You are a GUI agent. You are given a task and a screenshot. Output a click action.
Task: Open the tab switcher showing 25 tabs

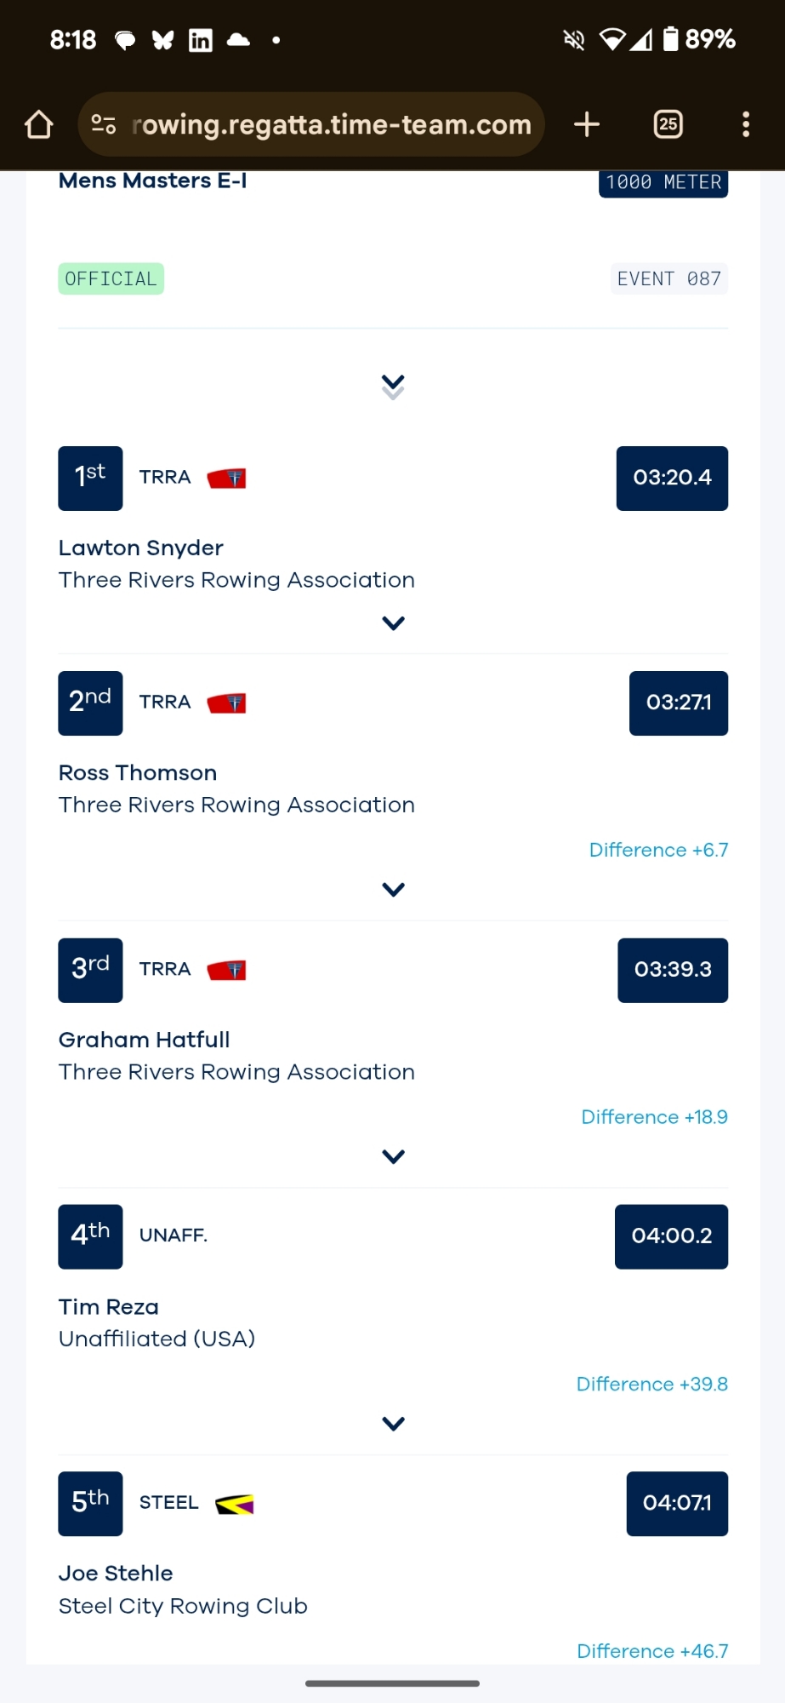point(668,124)
